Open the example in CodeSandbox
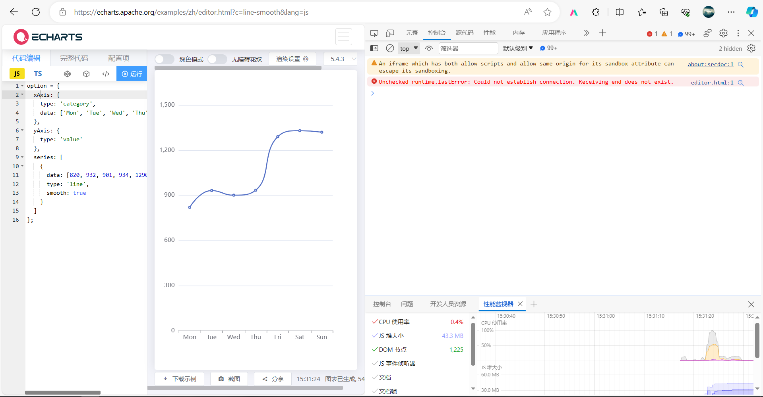The image size is (763, 397). click(86, 74)
